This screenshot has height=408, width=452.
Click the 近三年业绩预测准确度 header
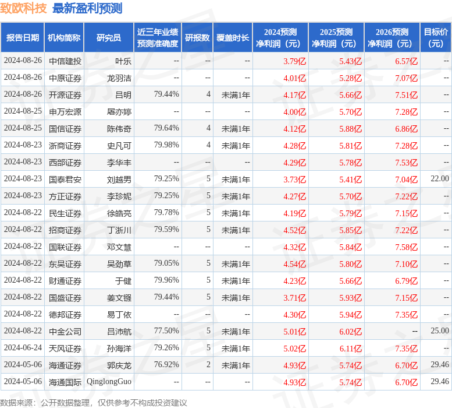158,37
